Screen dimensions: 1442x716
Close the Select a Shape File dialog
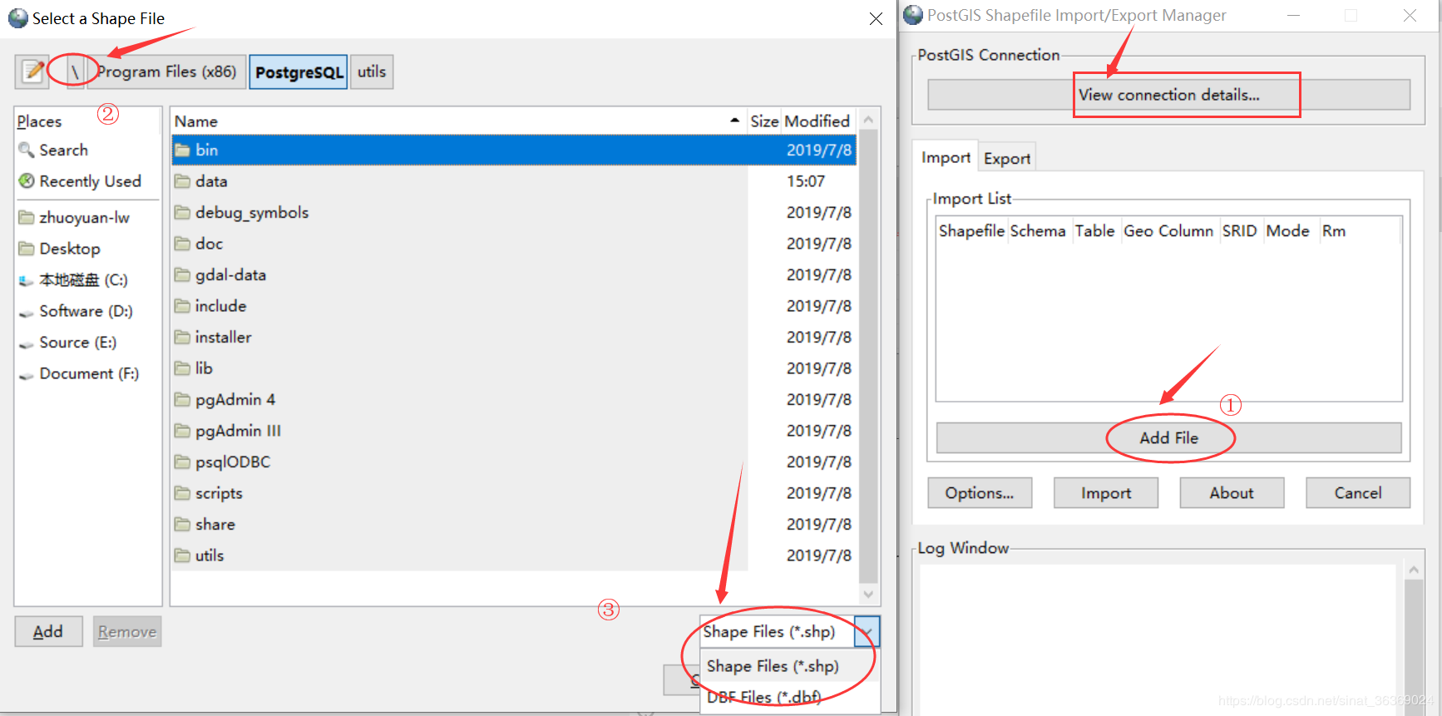tap(876, 18)
